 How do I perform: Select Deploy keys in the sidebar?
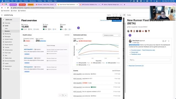[x=8, y=58]
